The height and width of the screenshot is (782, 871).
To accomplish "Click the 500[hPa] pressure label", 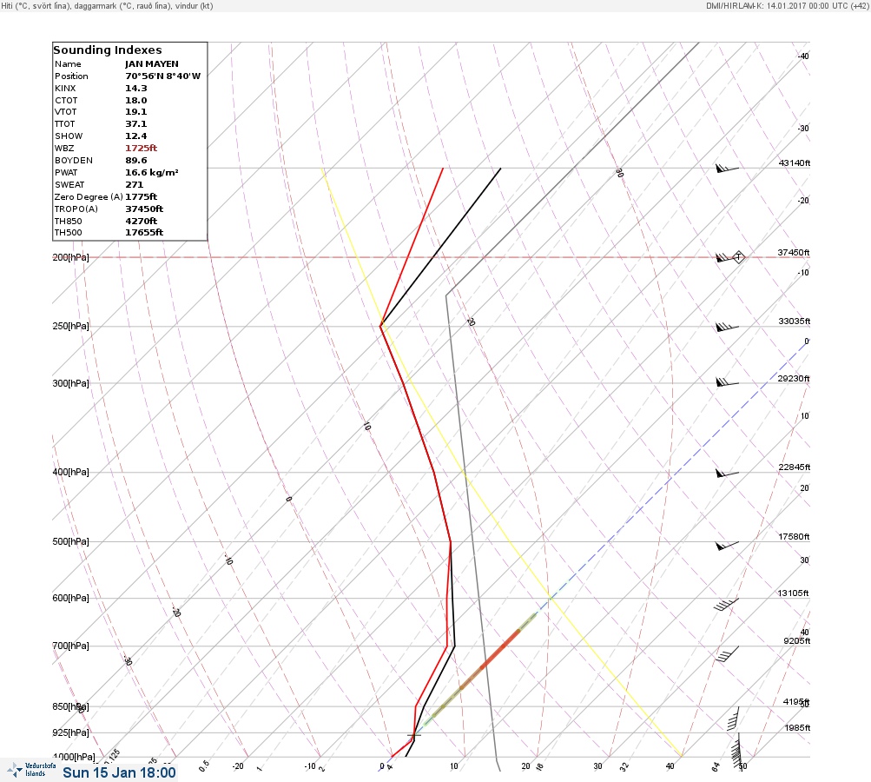I will [70, 541].
